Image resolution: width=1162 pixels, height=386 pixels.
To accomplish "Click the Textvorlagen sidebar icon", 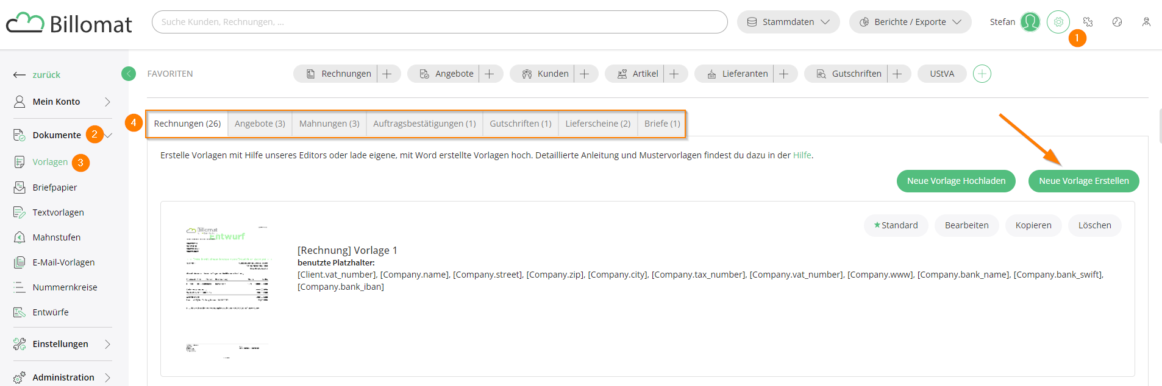I will click(20, 212).
